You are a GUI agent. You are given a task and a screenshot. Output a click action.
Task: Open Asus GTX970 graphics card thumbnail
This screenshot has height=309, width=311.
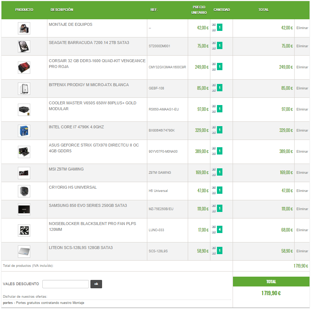24,152
